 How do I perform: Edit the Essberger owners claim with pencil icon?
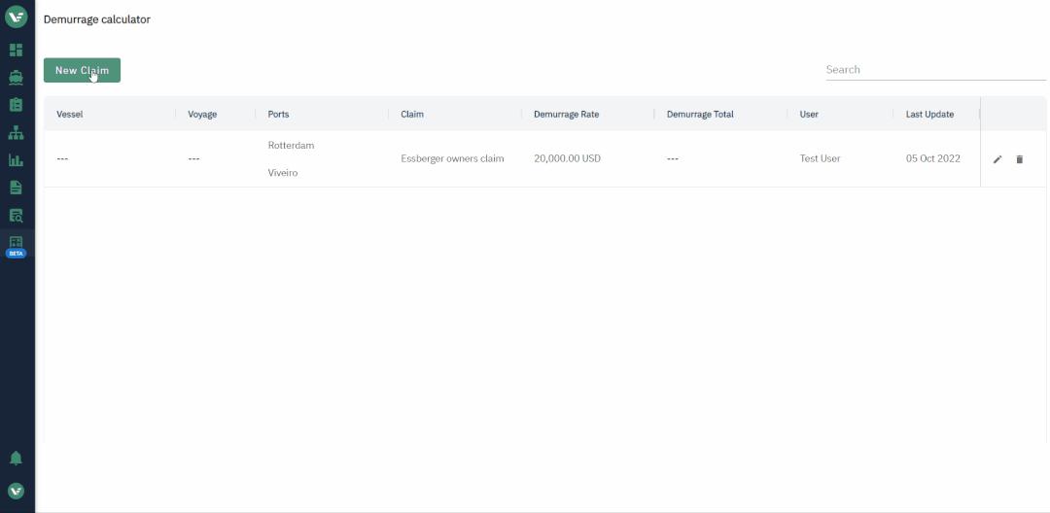[x=997, y=159]
